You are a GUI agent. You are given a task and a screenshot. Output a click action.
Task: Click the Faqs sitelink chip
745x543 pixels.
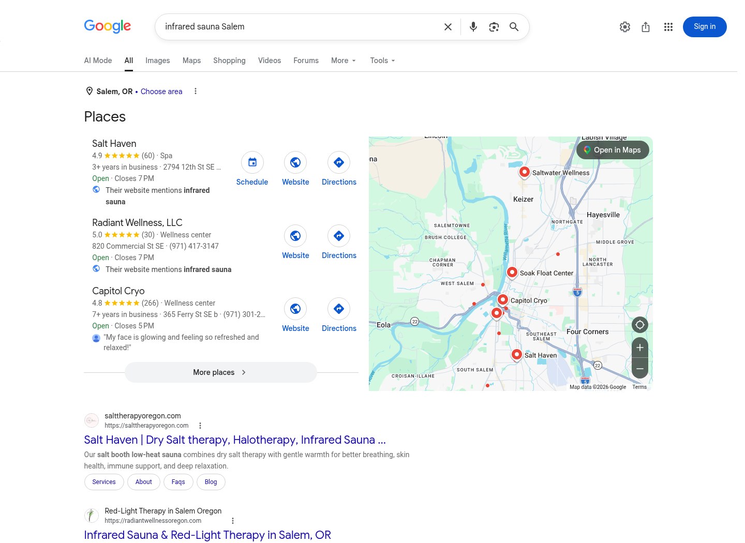[178, 482]
